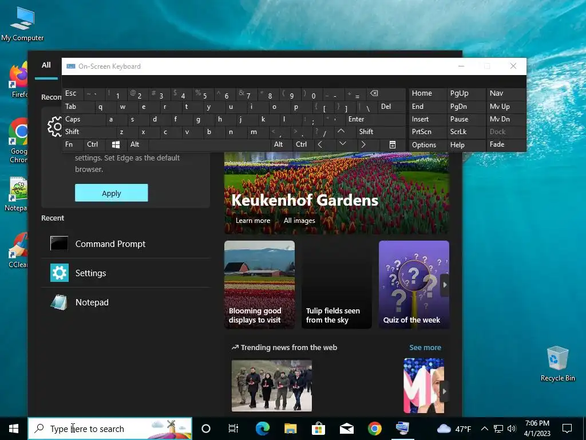The image size is (586, 440).
Task: Click the Help key on keyboard
Action: pyautogui.click(x=466, y=145)
